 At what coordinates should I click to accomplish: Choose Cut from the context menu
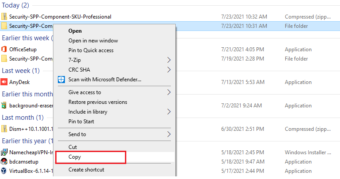click(x=73, y=147)
